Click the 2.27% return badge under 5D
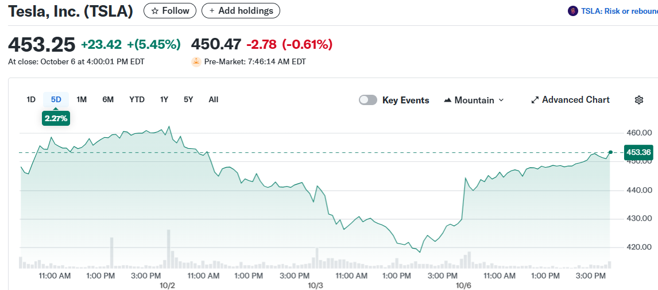 [x=56, y=119]
